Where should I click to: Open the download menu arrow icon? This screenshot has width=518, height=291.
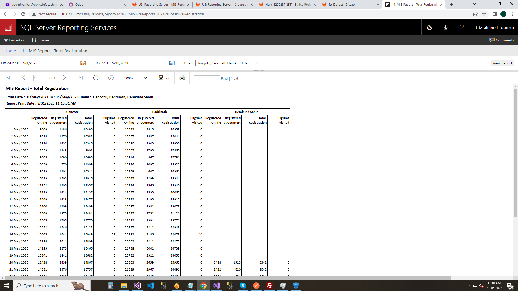pos(446,27)
